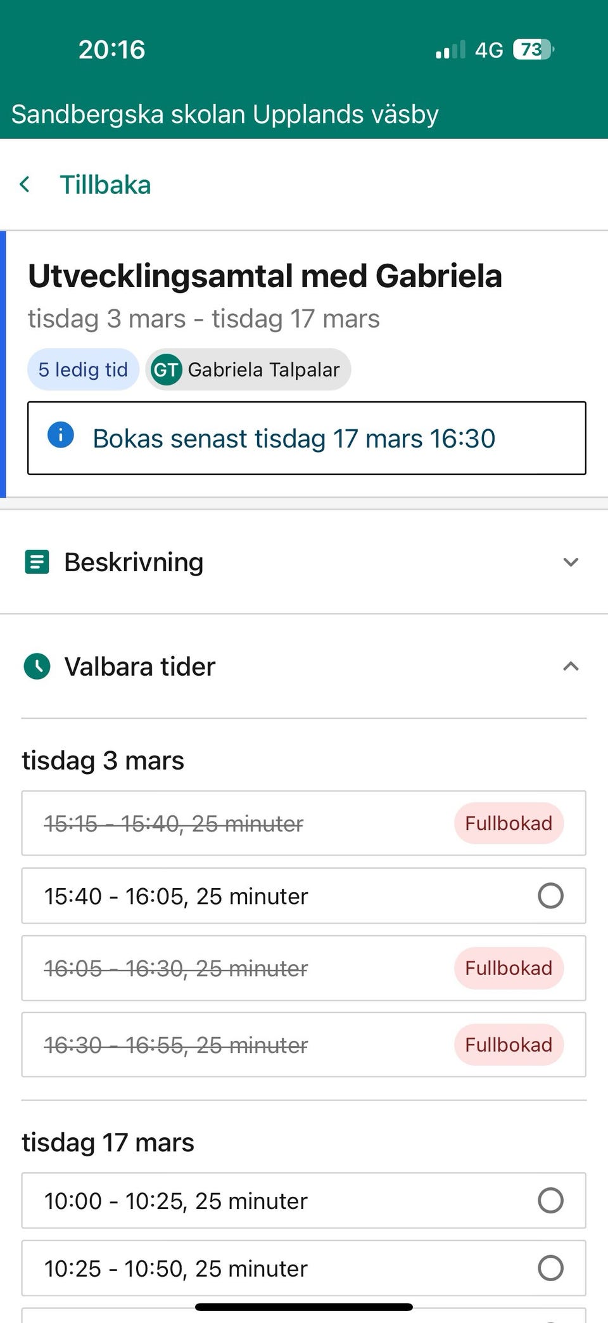Tap the green clock icon

point(37,666)
